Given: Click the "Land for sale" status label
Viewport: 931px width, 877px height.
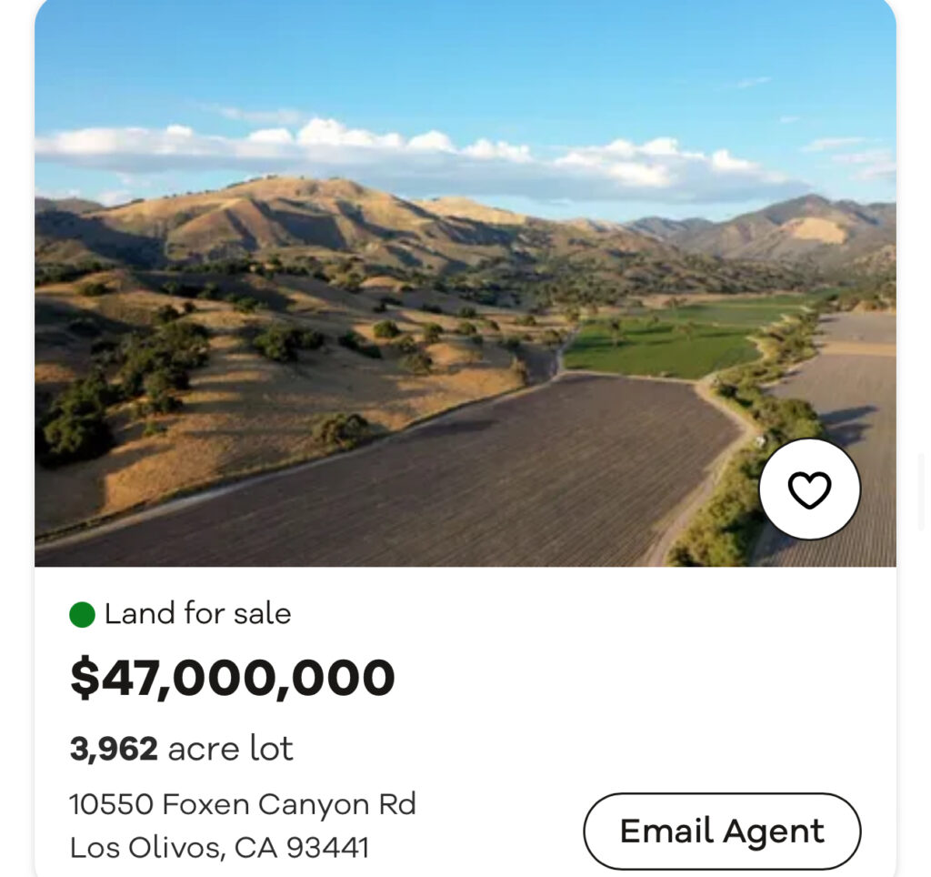Looking at the screenshot, I should [197, 614].
